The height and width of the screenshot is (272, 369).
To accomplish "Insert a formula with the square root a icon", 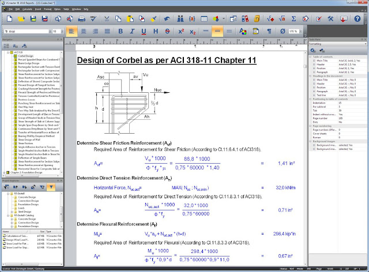I will point(282,18).
